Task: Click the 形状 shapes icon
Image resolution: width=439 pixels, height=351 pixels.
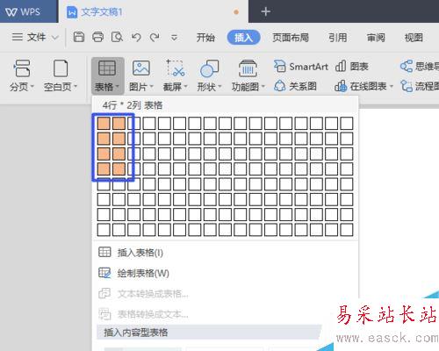Action: 209,68
